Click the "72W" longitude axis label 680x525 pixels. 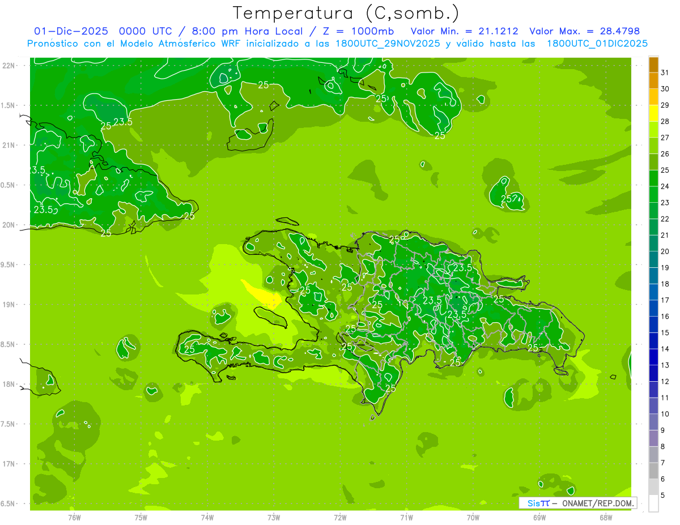pyautogui.click(x=340, y=517)
